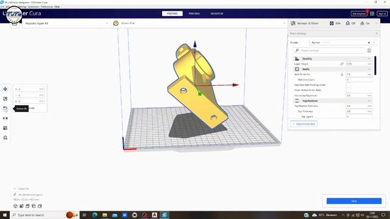Click the Wall Line Count value field
390x219 pixels.
tap(359, 80)
